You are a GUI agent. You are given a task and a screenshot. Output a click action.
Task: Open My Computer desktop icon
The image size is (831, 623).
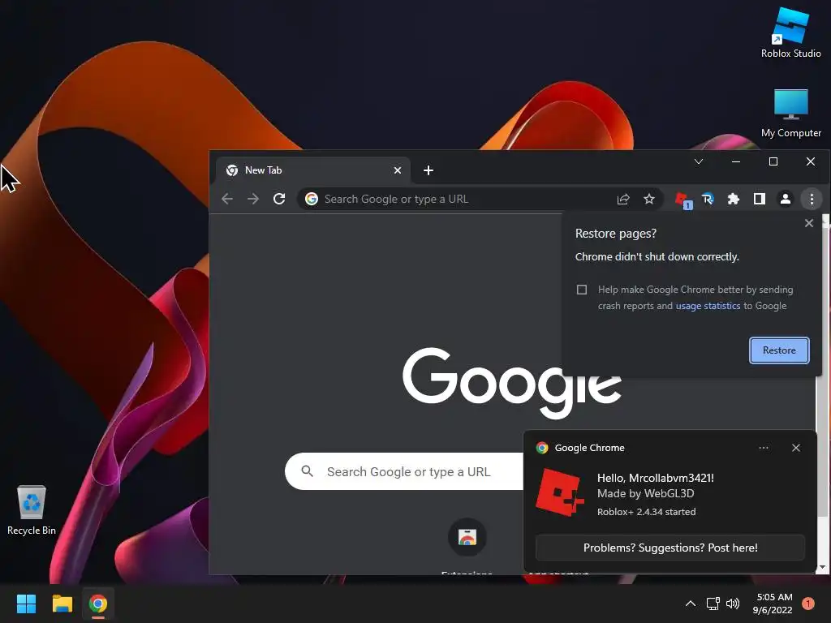(790, 114)
